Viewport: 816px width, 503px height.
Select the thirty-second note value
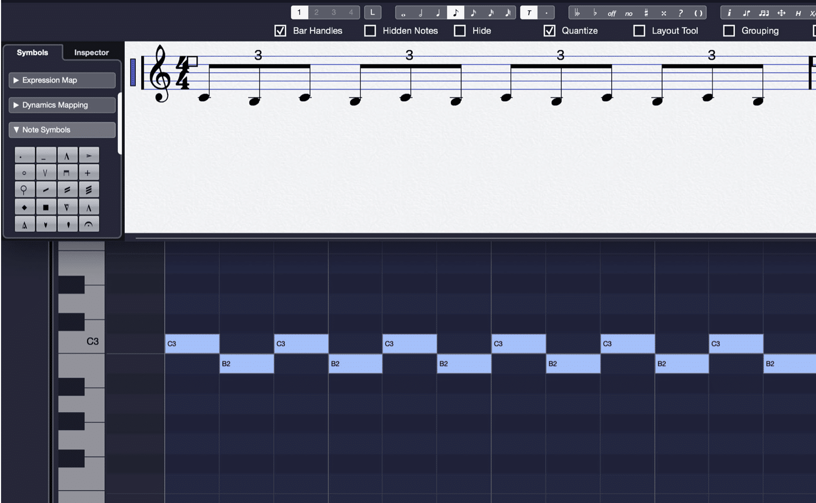click(491, 13)
